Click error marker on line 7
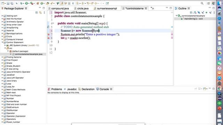The image size is (223, 125). [x=48, y=34]
